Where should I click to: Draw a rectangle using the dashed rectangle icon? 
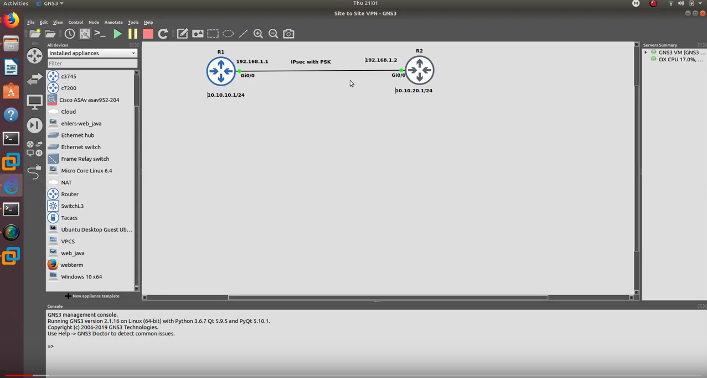(x=213, y=34)
